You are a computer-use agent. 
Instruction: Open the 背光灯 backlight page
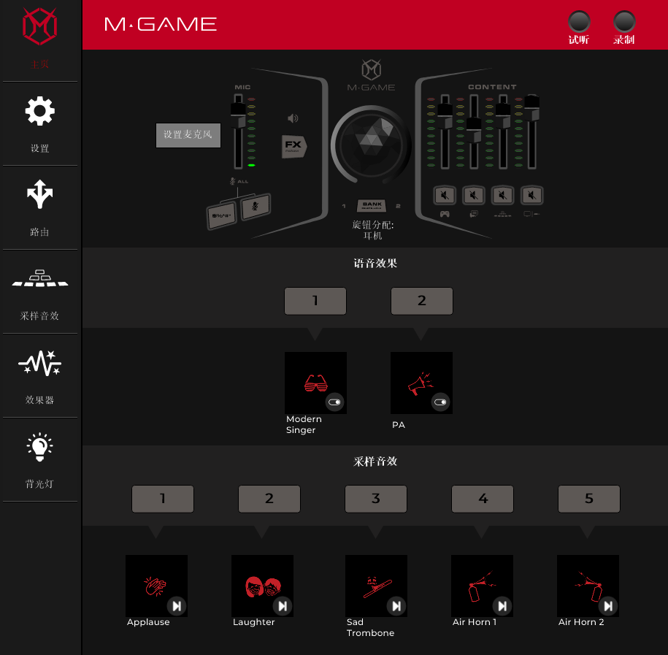(x=40, y=447)
